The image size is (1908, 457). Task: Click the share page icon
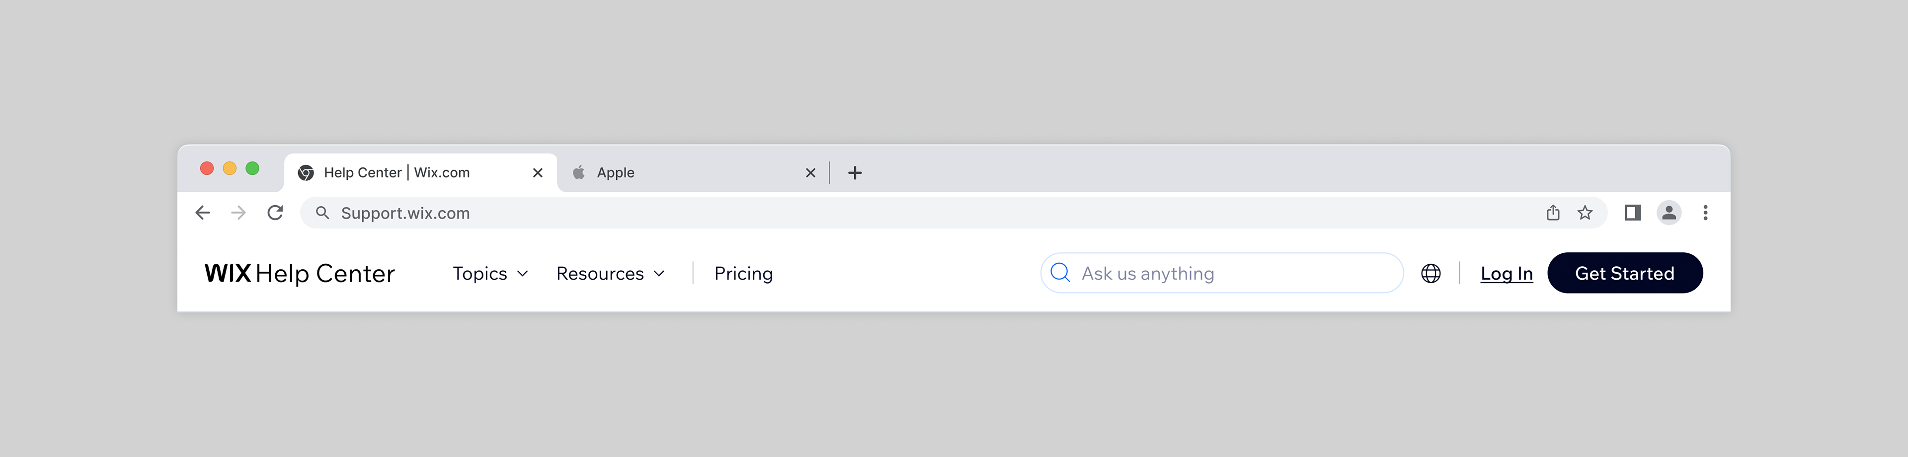(1552, 213)
